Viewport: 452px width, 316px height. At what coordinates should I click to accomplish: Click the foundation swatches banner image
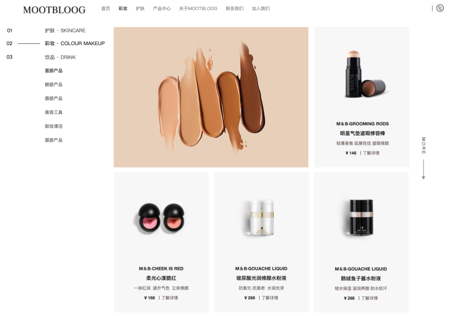coord(211,97)
